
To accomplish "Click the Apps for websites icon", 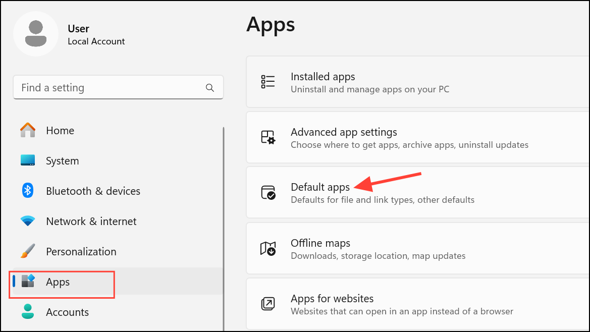I will (268, 304).
